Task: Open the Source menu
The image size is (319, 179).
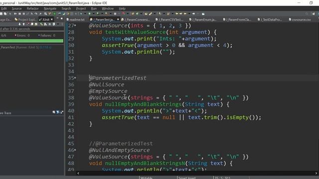Action: point(16,8)
